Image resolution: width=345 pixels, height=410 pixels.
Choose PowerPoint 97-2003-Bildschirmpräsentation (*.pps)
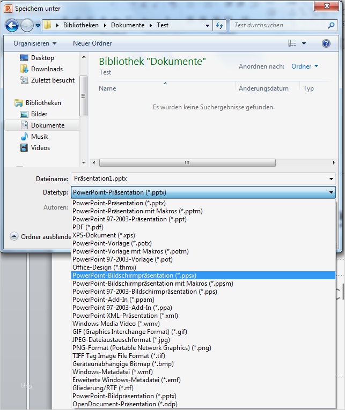[203, 292]
